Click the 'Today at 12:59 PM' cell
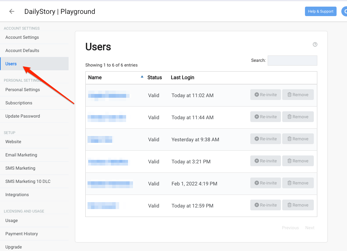Viewport: 347px width, 251px height. tap(192, 206)
